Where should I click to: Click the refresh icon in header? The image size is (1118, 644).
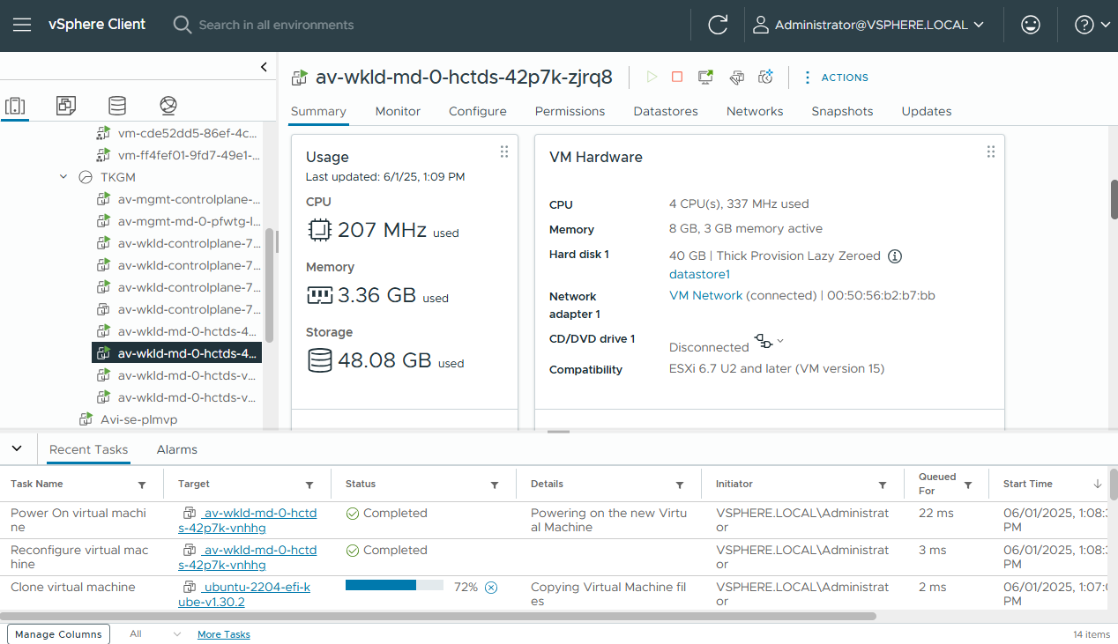pos(718,25)
